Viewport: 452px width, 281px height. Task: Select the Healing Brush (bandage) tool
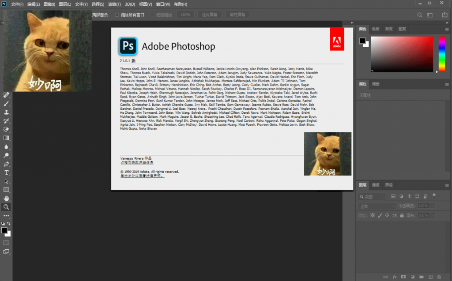[6, 95]
